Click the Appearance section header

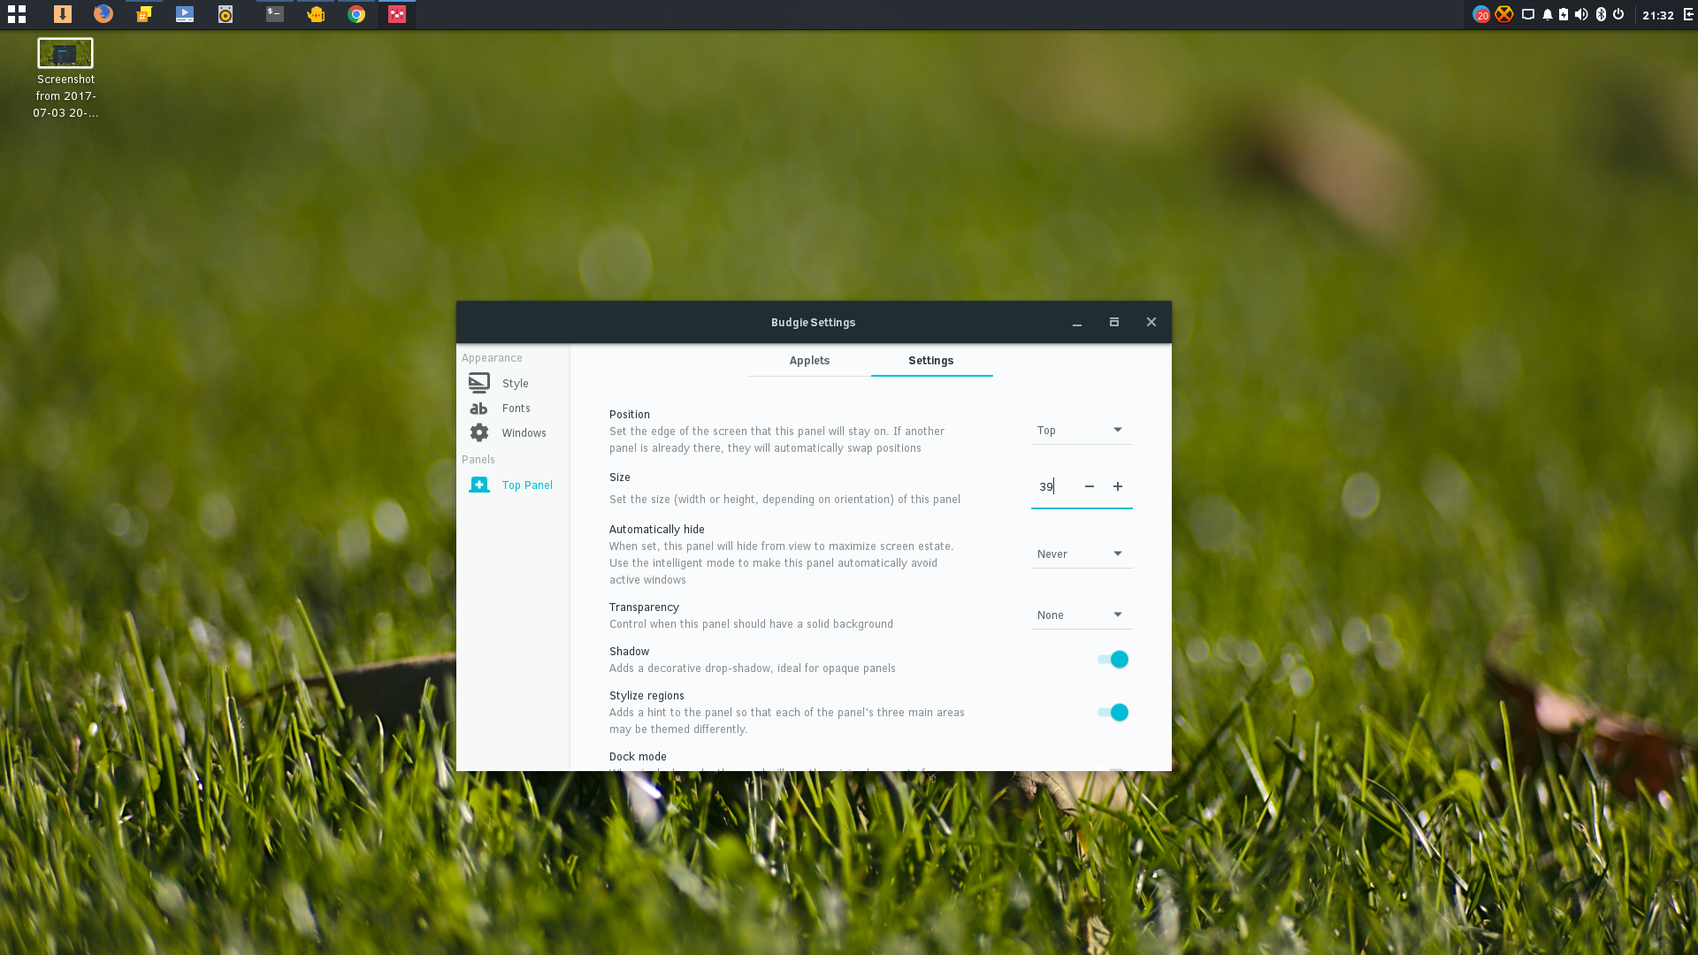492,357
